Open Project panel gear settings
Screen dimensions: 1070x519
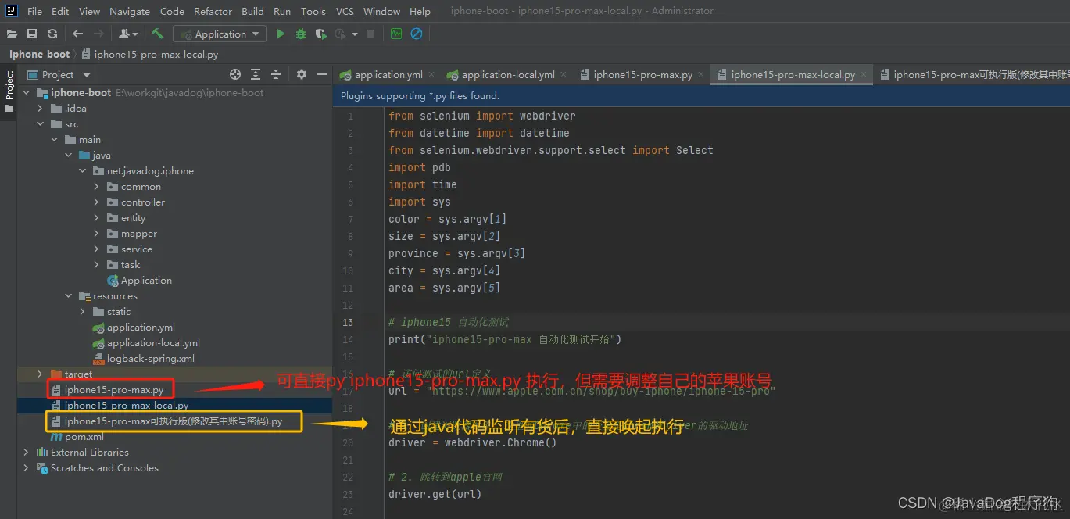click(x=302, y=74)
